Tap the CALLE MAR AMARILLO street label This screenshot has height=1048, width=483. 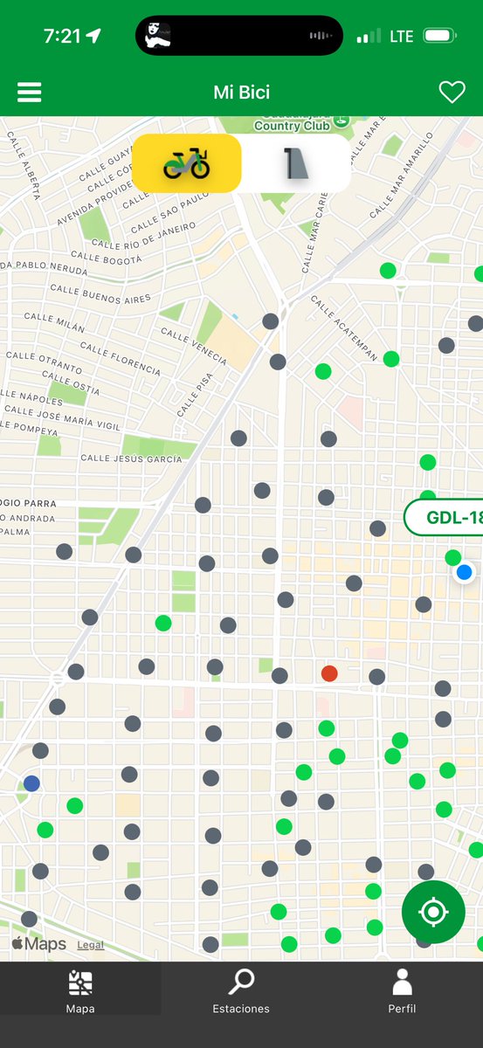click(x=400, y=175)
